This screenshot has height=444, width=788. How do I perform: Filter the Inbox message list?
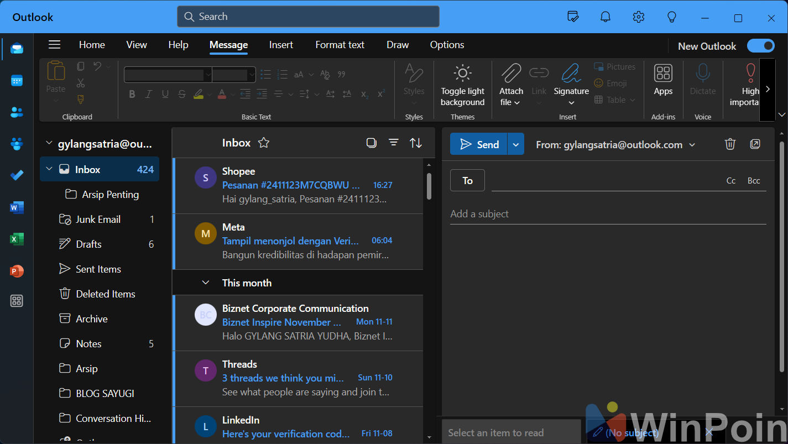tap(394, 143)
